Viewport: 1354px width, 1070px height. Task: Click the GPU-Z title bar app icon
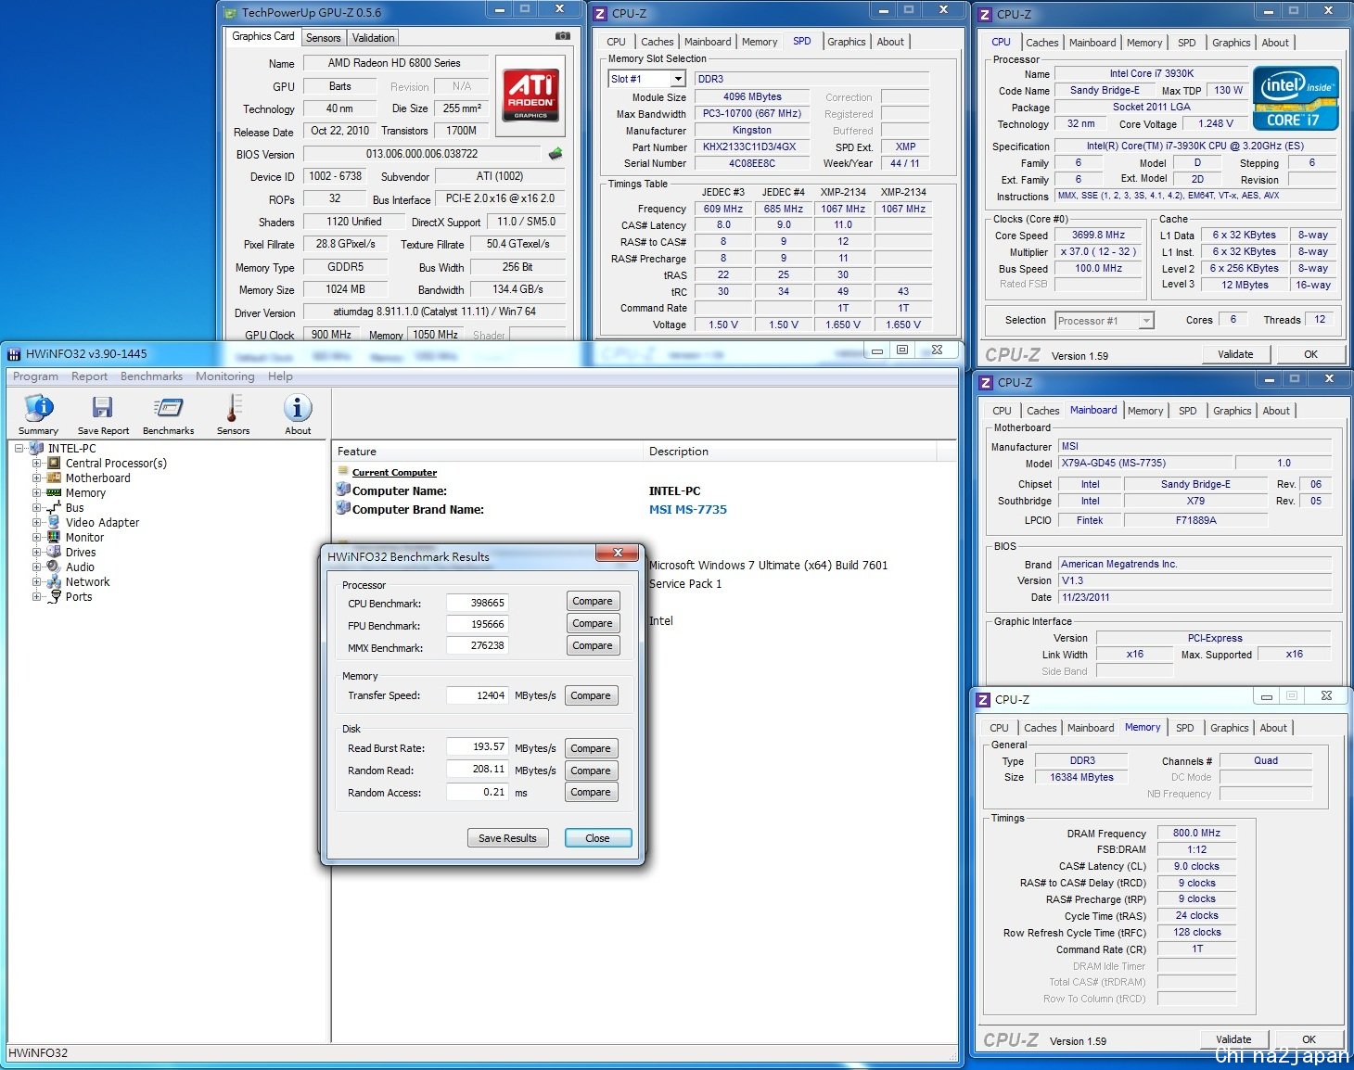(x=231, y=13)
